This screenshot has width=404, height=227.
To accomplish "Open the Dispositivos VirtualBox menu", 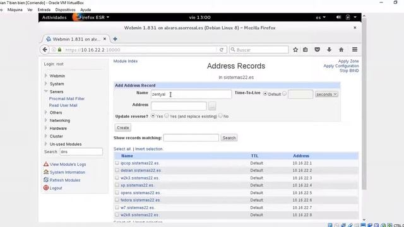I will click(x=66, y=10).
